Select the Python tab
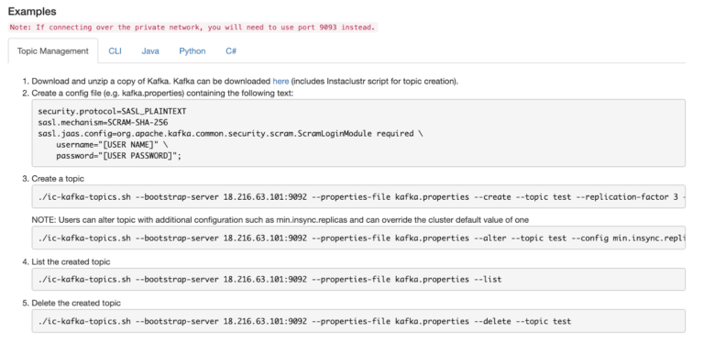This screenshot has width=704, height=355. tap(192, 50)
